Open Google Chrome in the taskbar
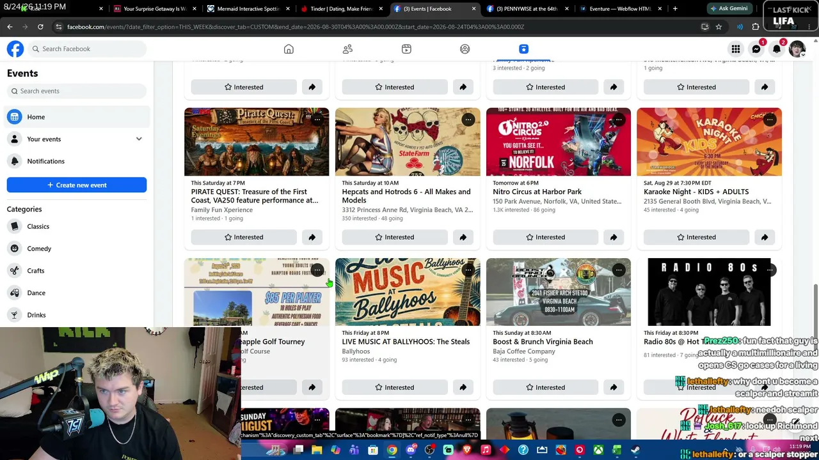Screen dimensions: 819x460 (x=392, y=450)
